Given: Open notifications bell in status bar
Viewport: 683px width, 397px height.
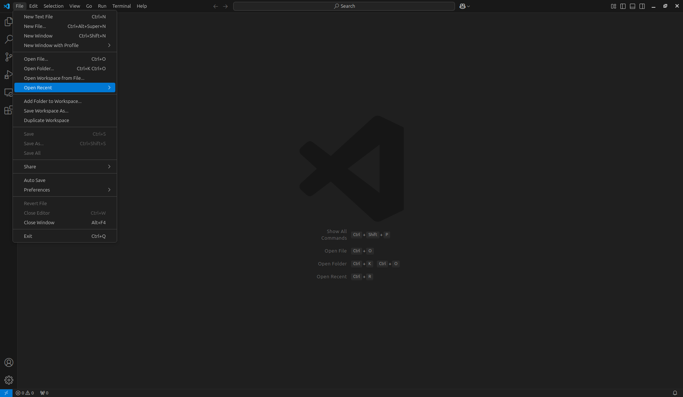Looking at the screenshot, I should point(675,393).
